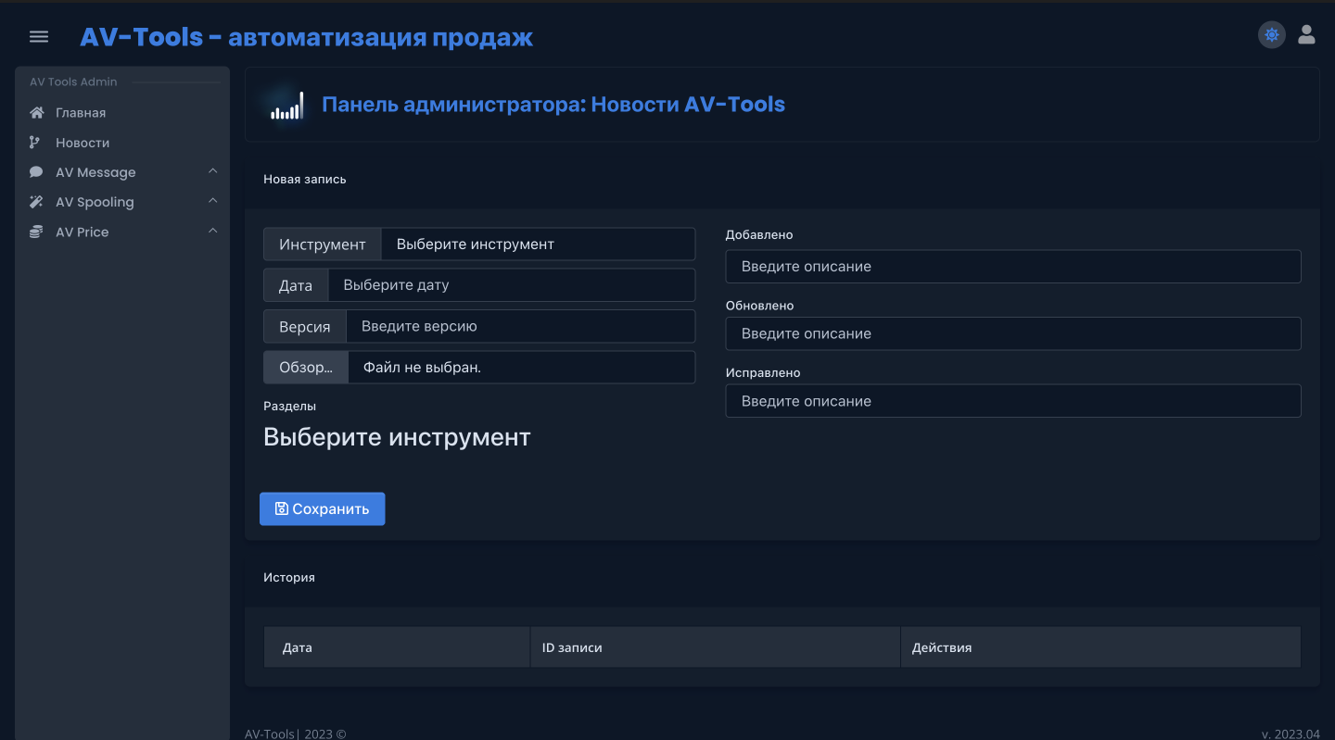Open the hamburger navigation menu
Image resolution: width=1335 pixels, height=740 pixels.
(39, 37)
